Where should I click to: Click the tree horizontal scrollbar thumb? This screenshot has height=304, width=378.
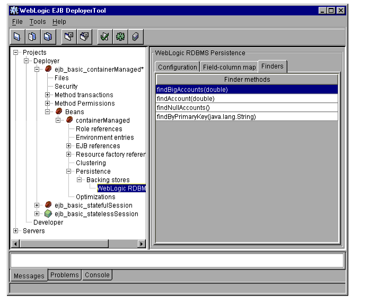click(x=64, y=244)
